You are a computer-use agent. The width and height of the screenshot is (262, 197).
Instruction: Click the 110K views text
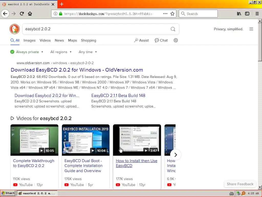(x=21, y=179)
